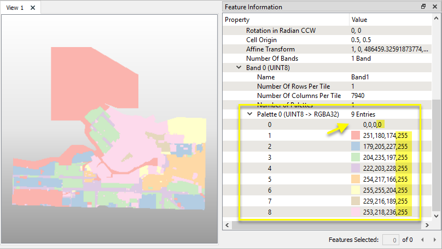Screen dimensions: 442x249
Task: Click the up arrow of vertical scrollbar
Action: (x=436, y=18)
